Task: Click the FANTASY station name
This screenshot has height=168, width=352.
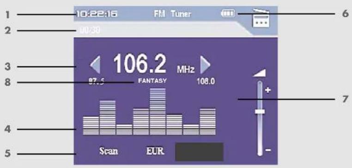Action: (152, 81)
